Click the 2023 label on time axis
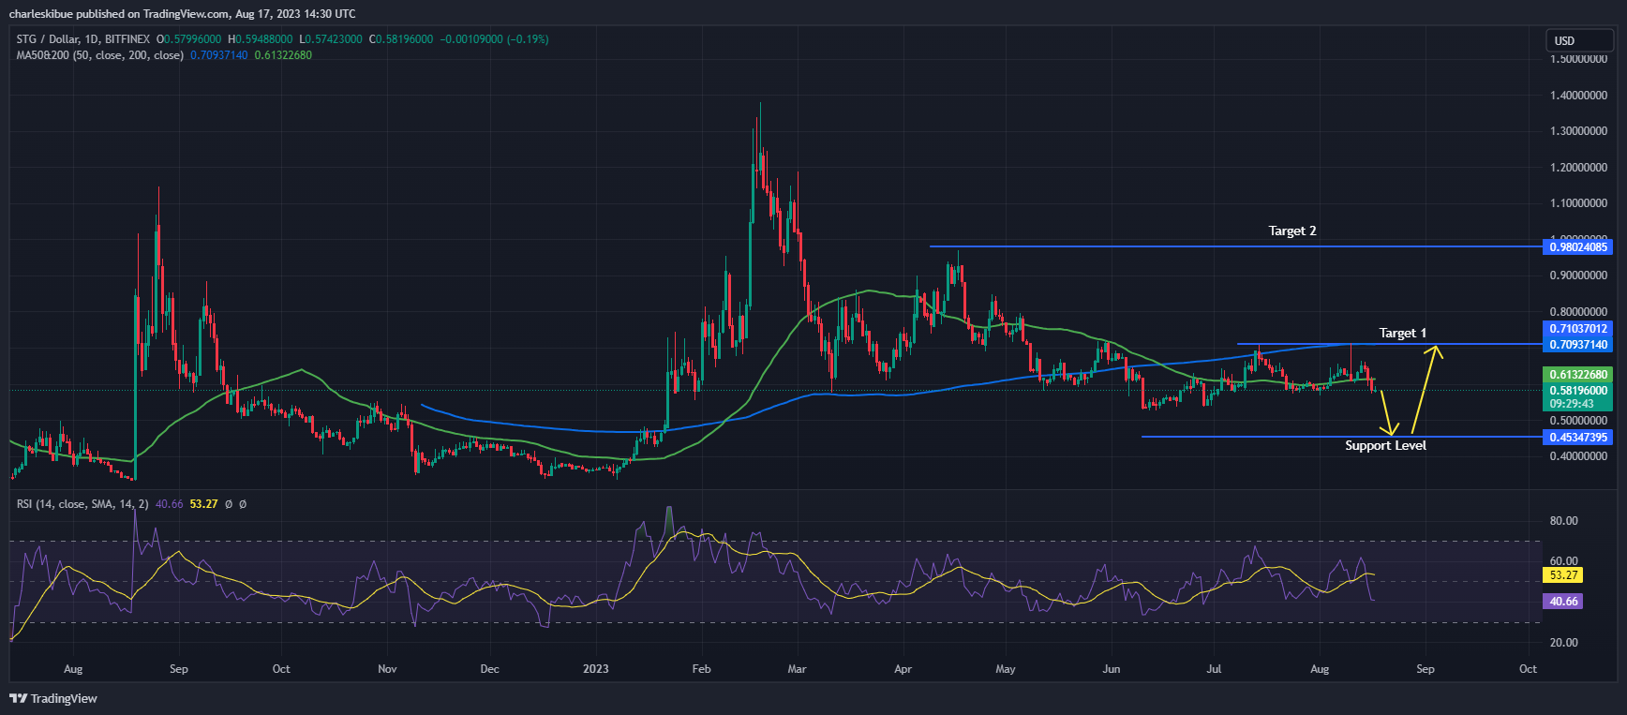Viewport: 1627px width, 715px height. pyautogui.click(x=595, y=669)
